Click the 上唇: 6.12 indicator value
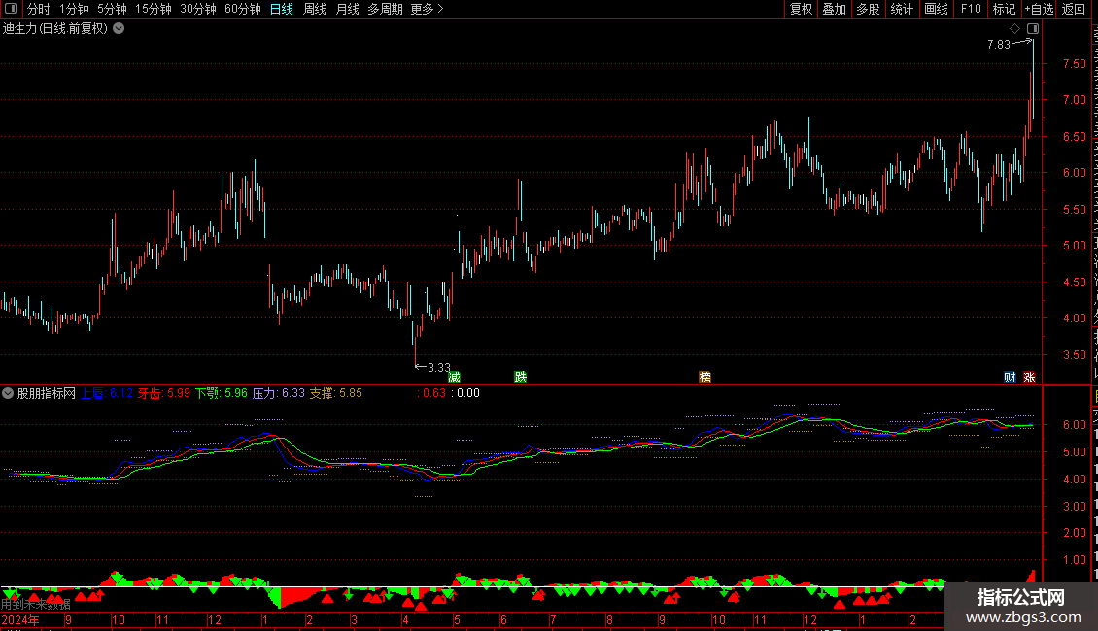 (107, 393)
